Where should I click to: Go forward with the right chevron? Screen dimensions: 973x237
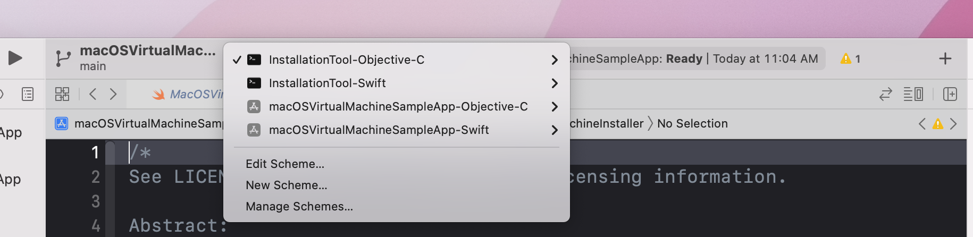(113, 94)
